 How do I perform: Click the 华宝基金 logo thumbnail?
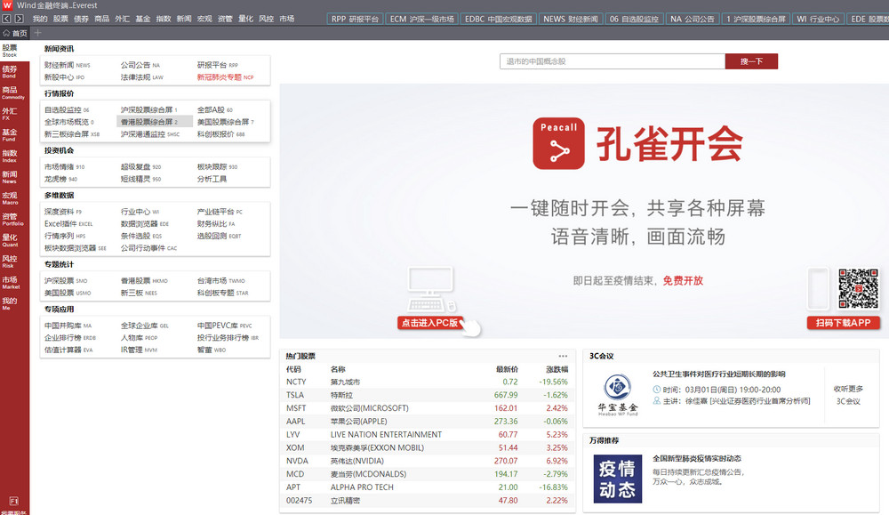618,395
